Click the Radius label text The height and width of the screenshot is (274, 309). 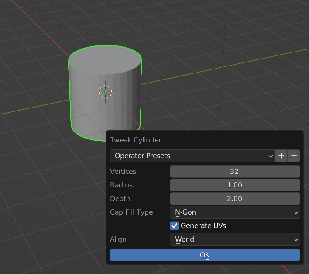coord(121,185)
